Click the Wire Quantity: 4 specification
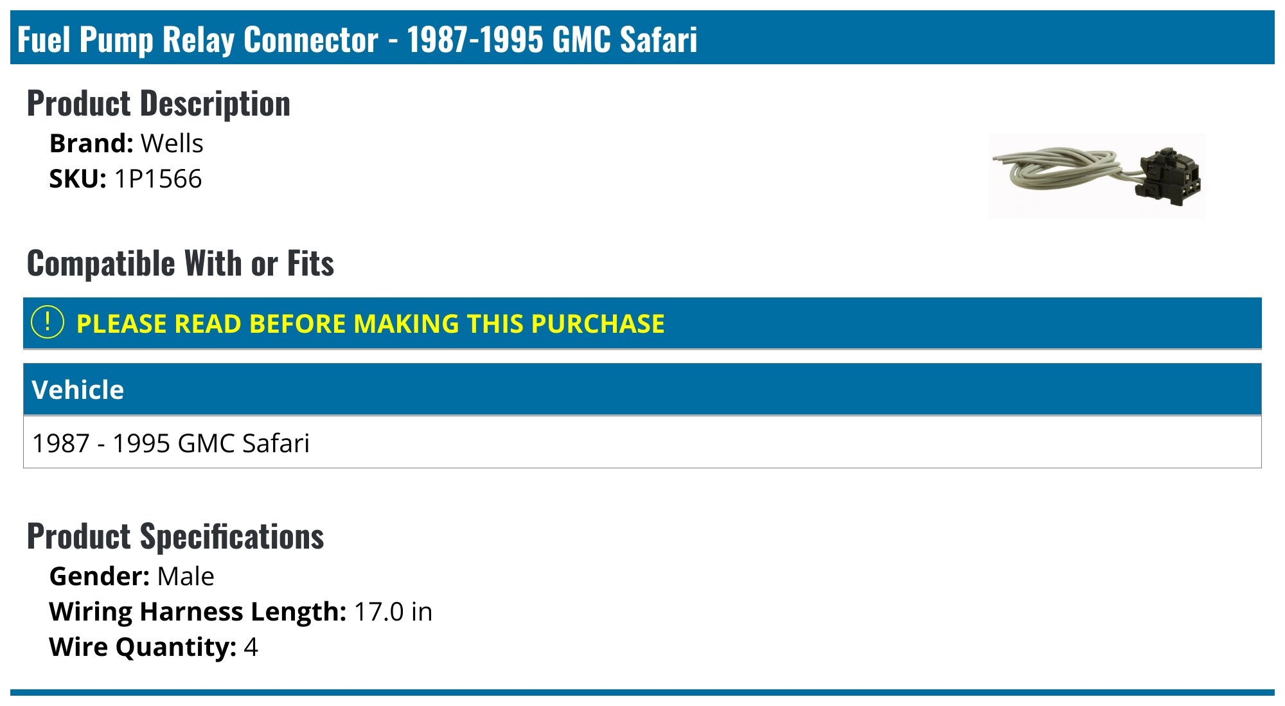This screenshot has height=706, width=1285. pyautogui.click(x=154, y=647)
